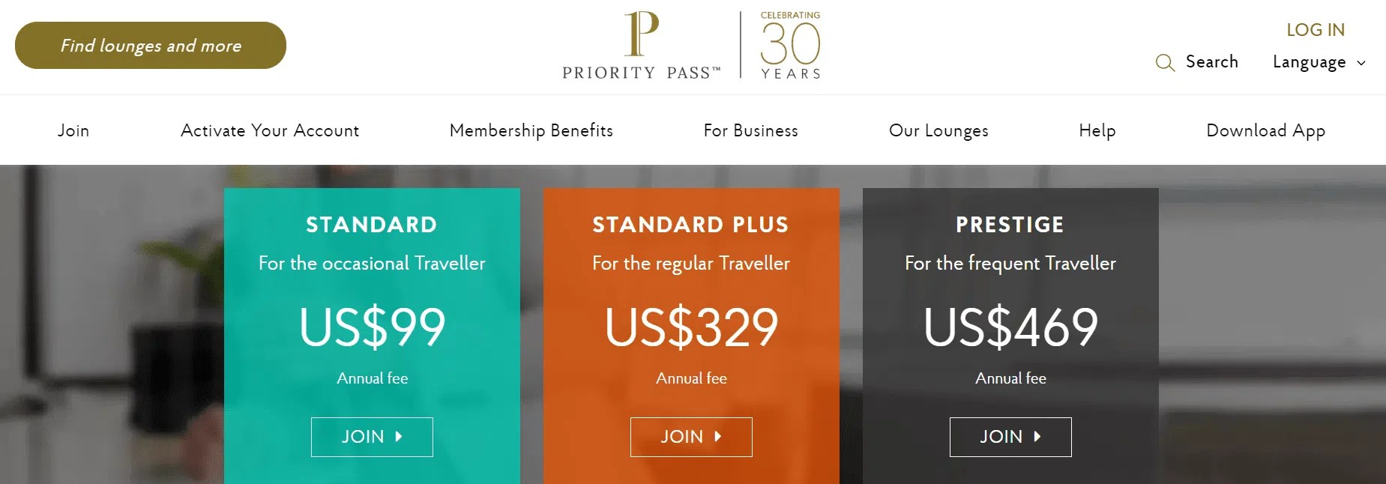The height and width of the screenshot is (484, 1386).
Task: Open the Language dropdown
Action: point(1308,62)
